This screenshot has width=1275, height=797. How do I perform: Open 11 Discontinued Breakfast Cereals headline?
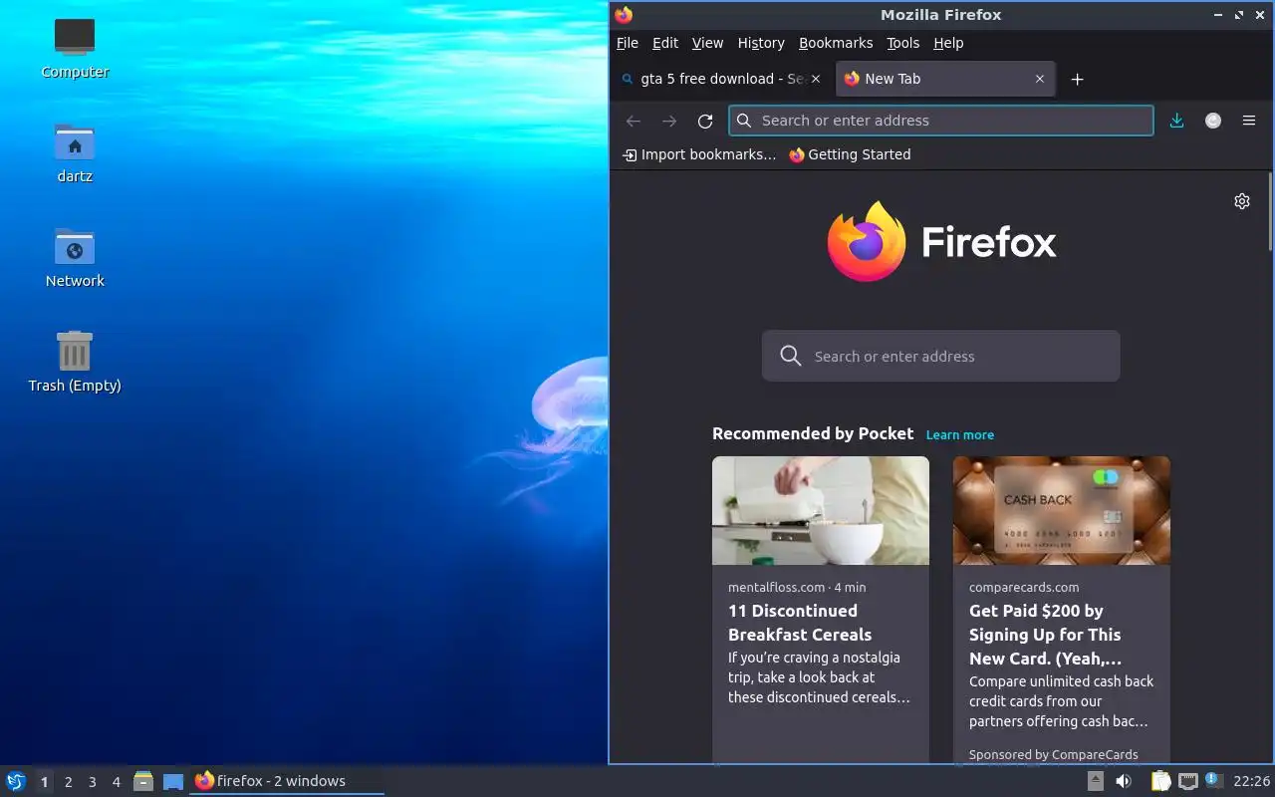800,623
